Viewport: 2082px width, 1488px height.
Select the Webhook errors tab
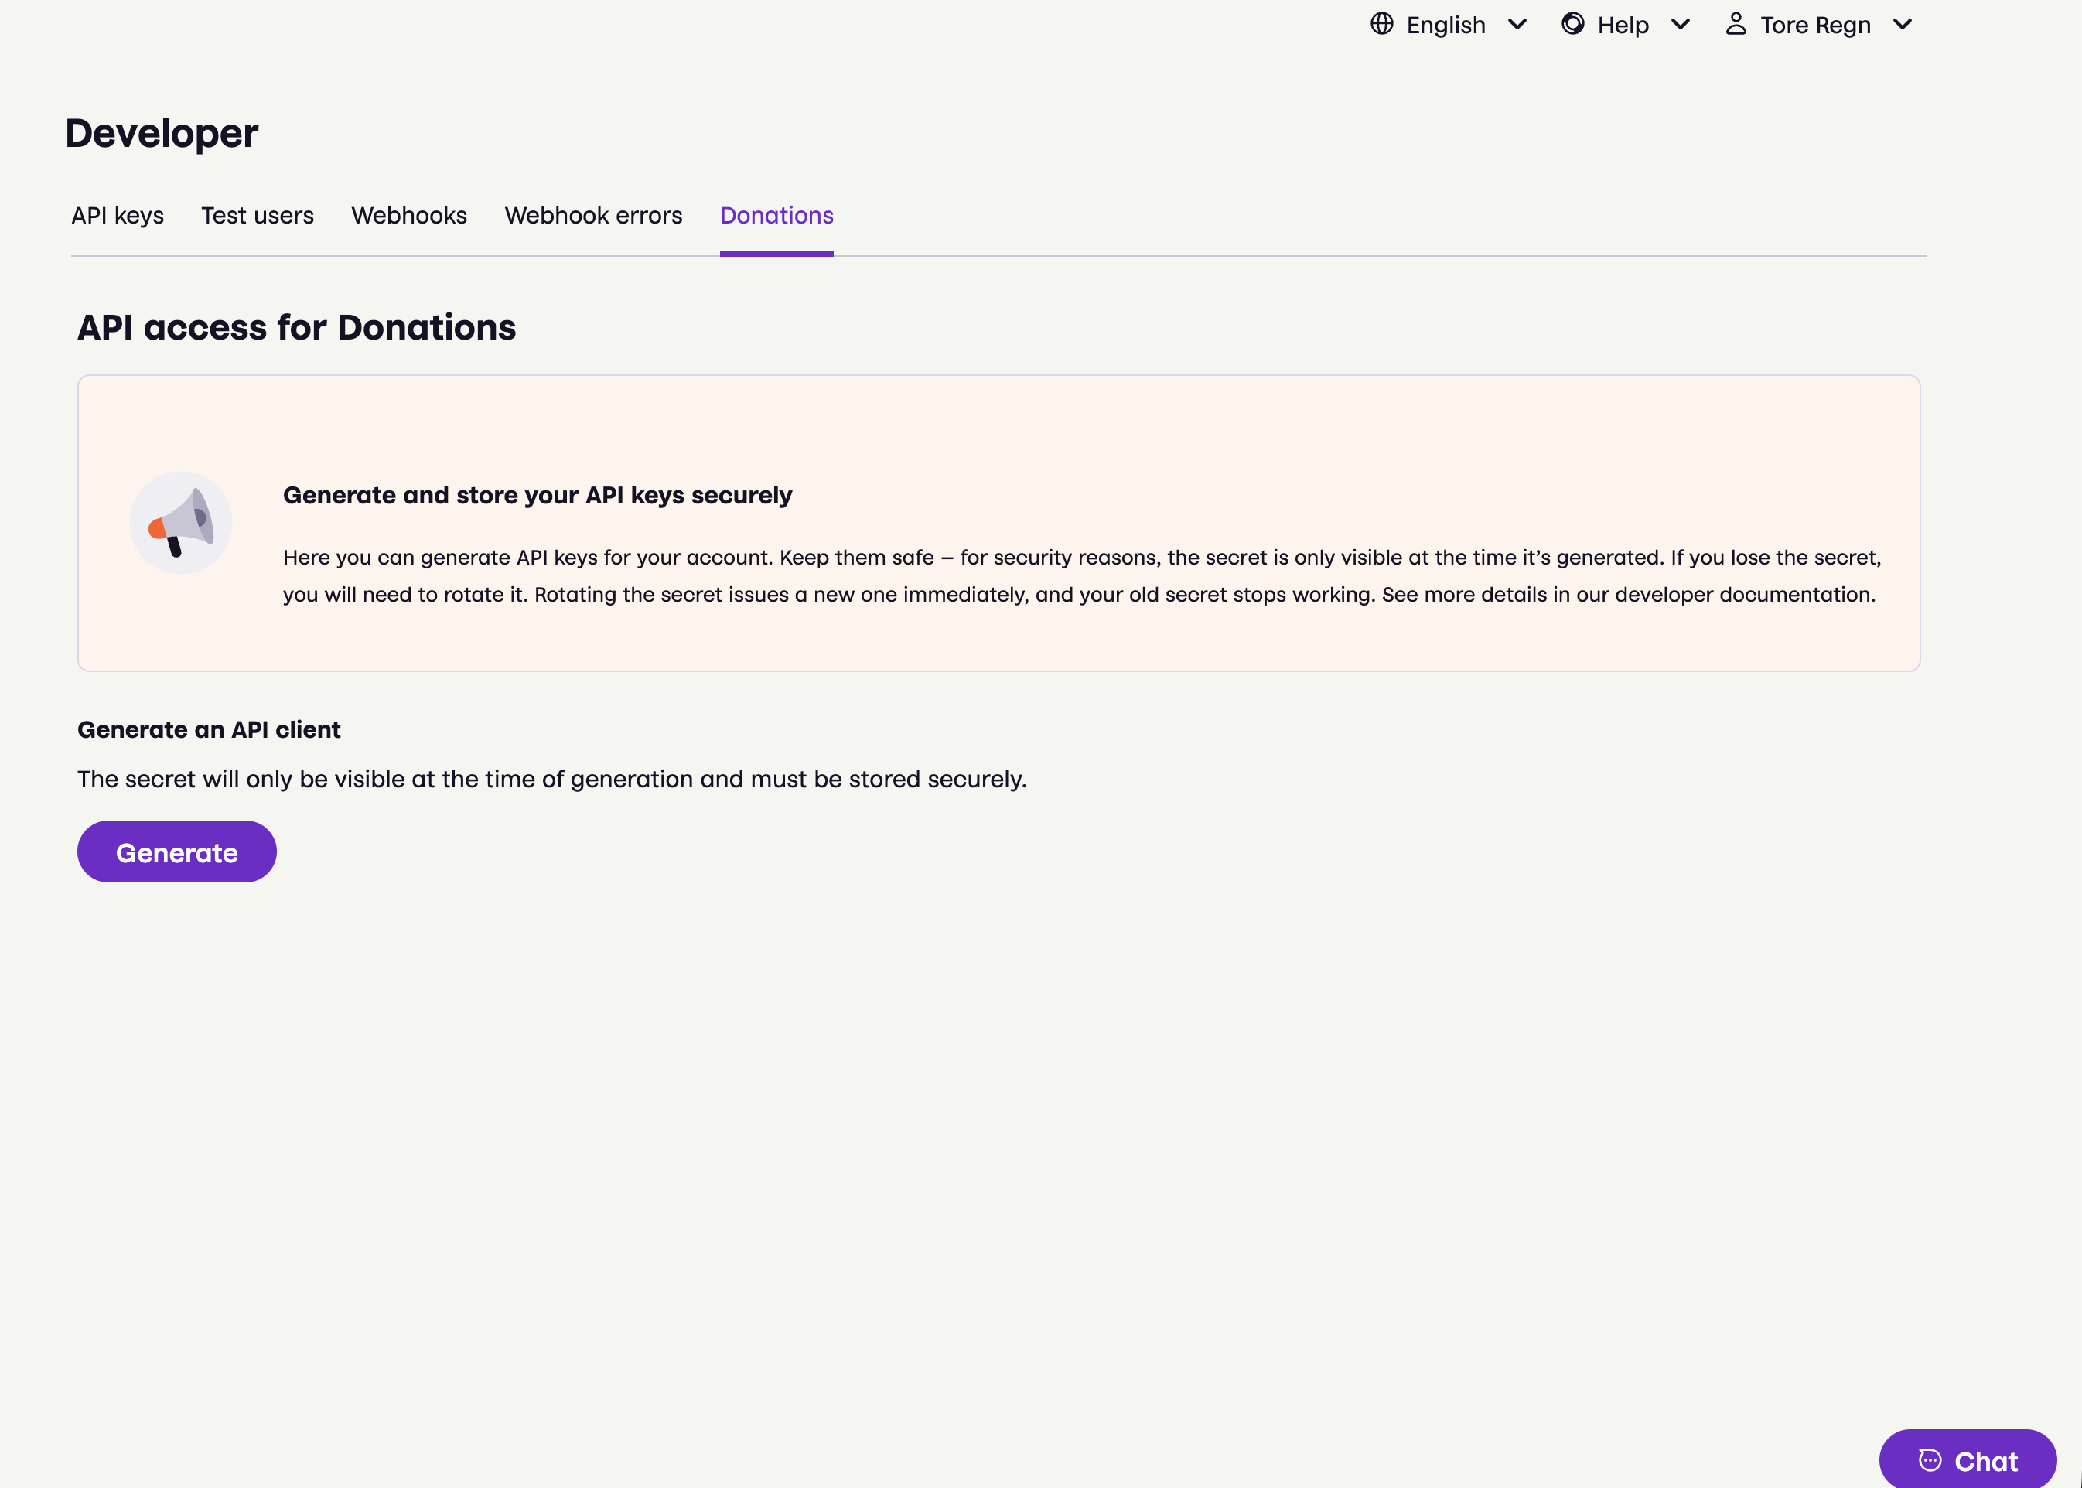(x=593, y=215)
